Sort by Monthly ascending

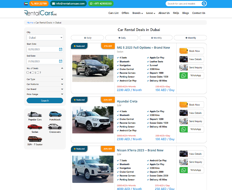pos(190,38)
